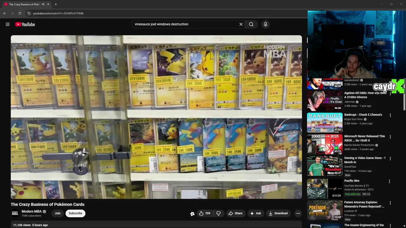
Task: Open more actions ellipsis under video
Action: [x=298, y=213]
